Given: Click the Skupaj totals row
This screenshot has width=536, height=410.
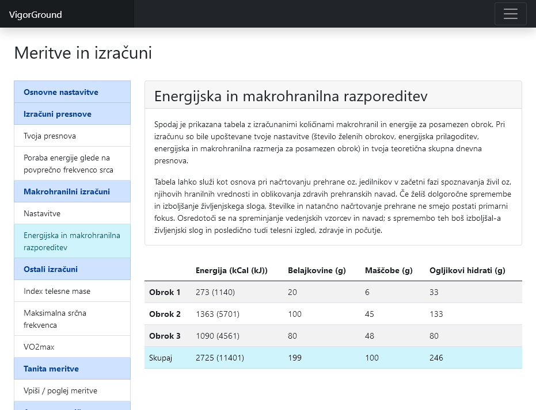Looking at the screenshot, I should click(333, 358).
